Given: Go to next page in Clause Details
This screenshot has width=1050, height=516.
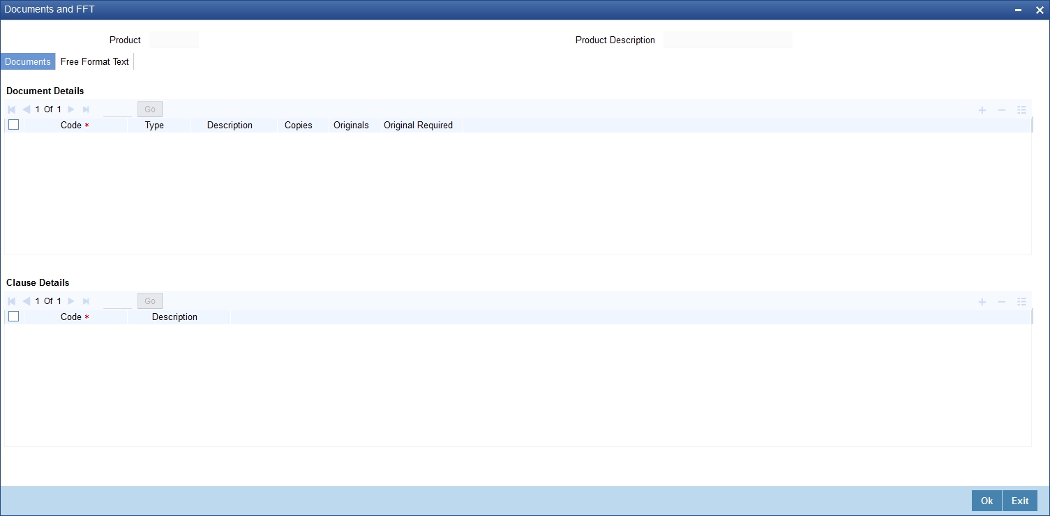Looking at the screenshot, I should pyautogui.click(x=70, y=301).
